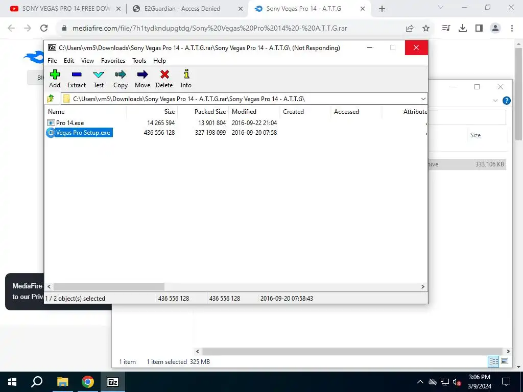Image resolution: width=523 pixels, height=392 pixels.
Task: Close the E2Guardian Access Denied tab
Action: coord(241,9)
